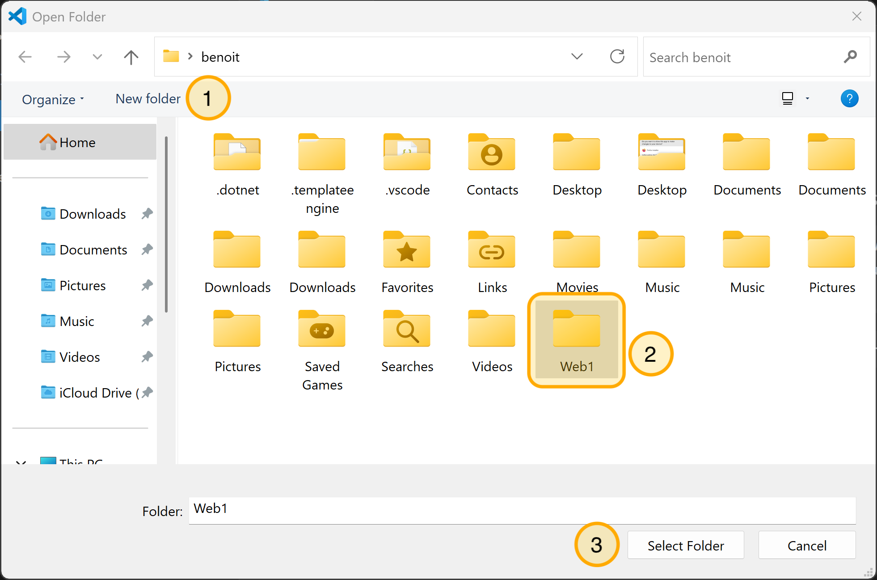Select Home in the navigation pane
Screen dimensions: 877x580
click(80, 142)
